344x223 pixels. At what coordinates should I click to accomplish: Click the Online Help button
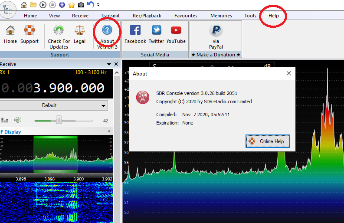[267, 141]
